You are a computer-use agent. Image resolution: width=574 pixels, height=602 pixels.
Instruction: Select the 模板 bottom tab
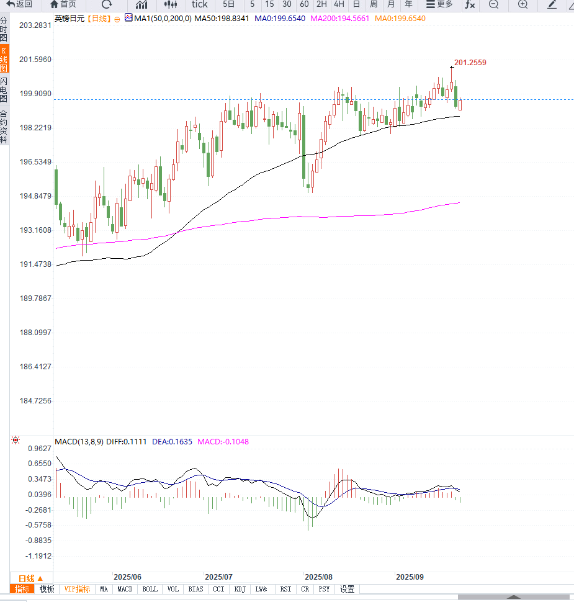47,589
